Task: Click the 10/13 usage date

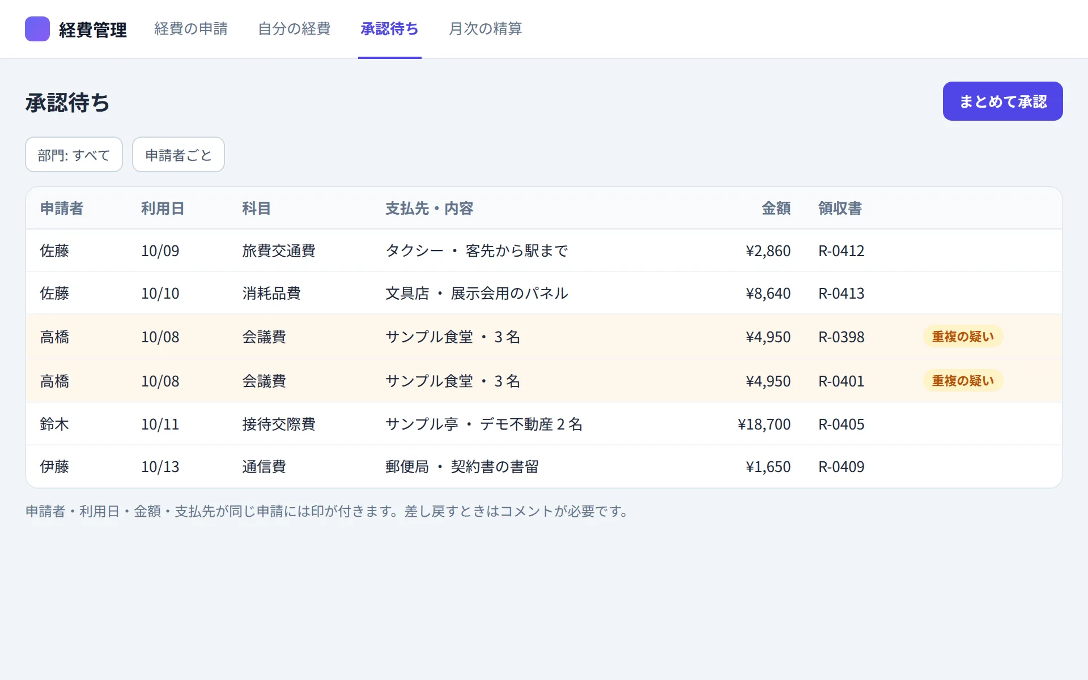Action: point(160,467)
